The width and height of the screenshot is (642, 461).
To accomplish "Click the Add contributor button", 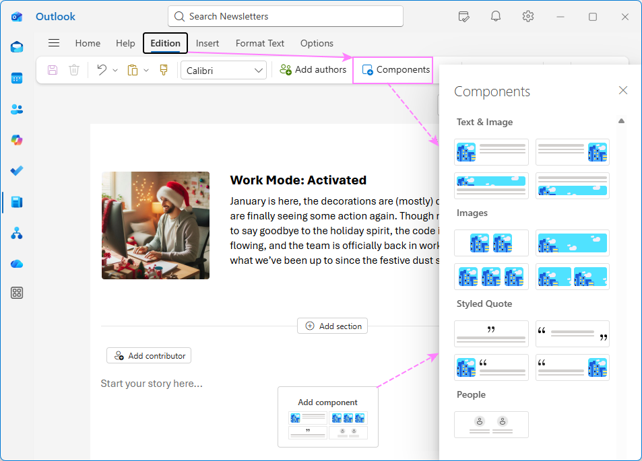I will click(148, 355).
